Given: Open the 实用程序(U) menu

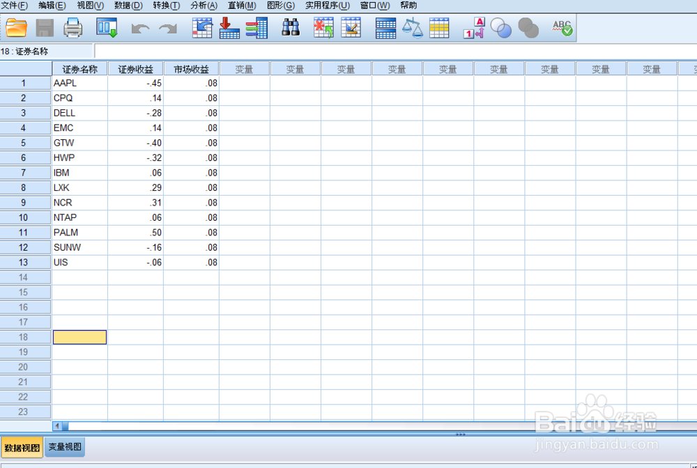Looking at the screenshot, I should [328, 6].
